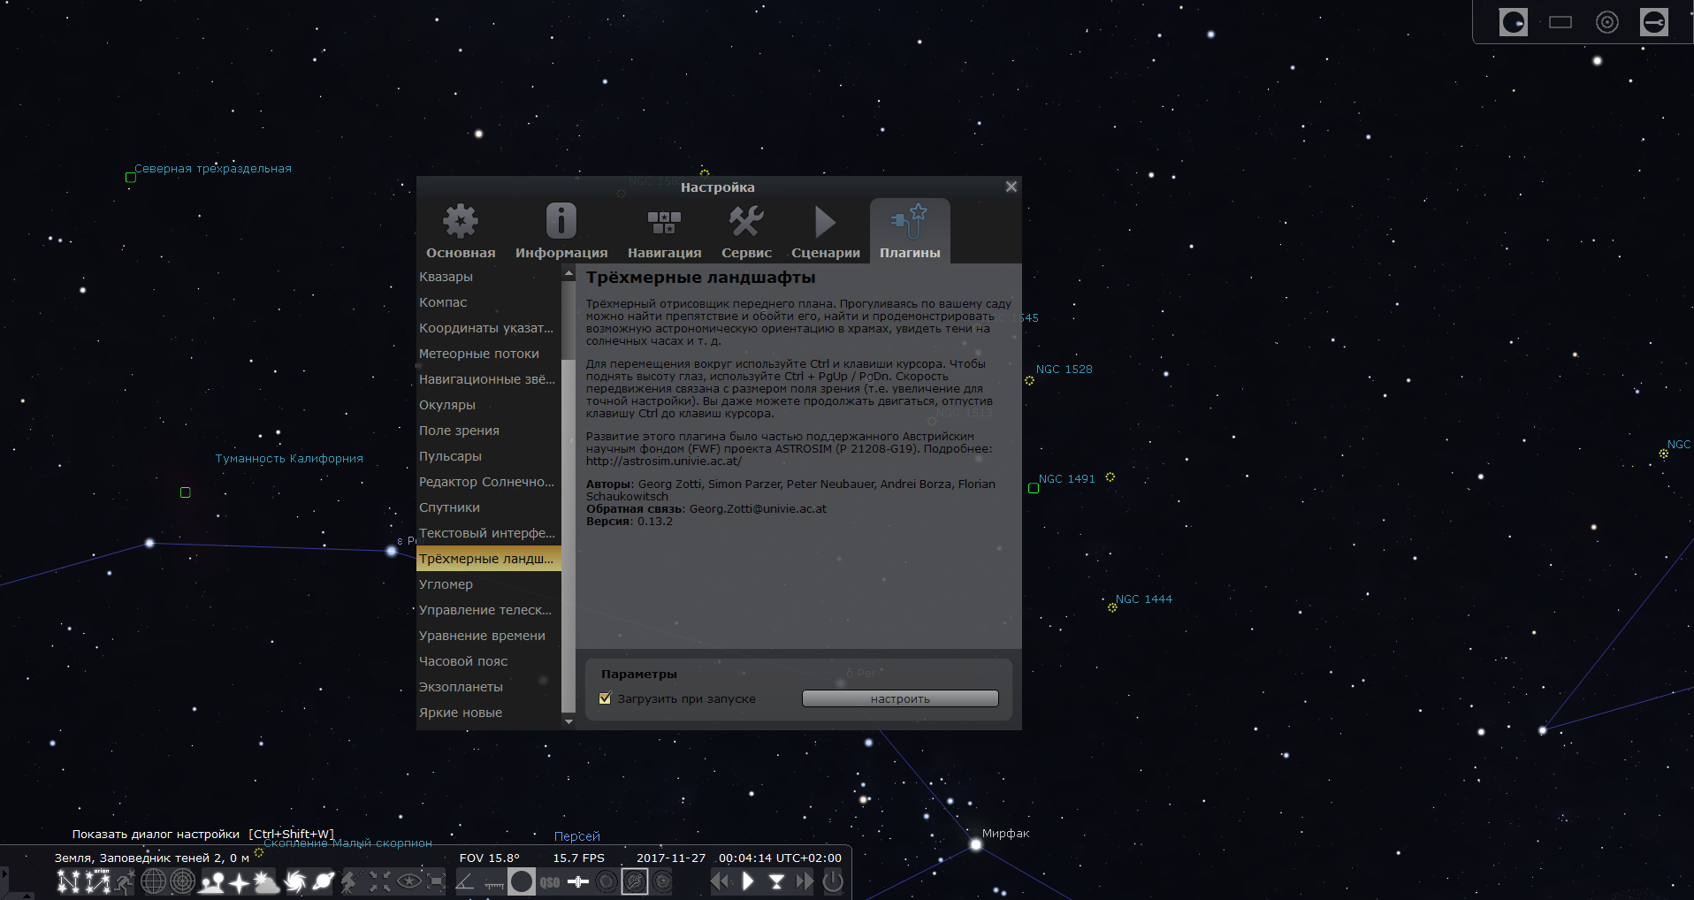Screen dimensions: 1694x900
Task: Click the play time-rate button
Action: (748, 881)
